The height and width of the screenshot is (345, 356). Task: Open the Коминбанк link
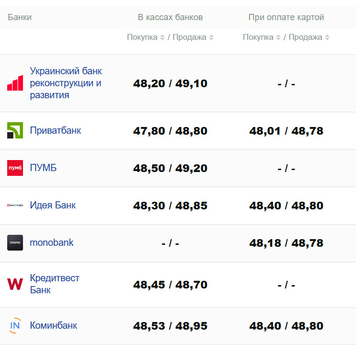53,325
